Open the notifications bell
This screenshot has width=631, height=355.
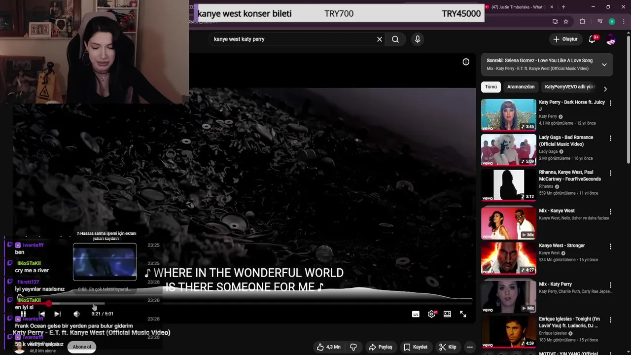592,39
